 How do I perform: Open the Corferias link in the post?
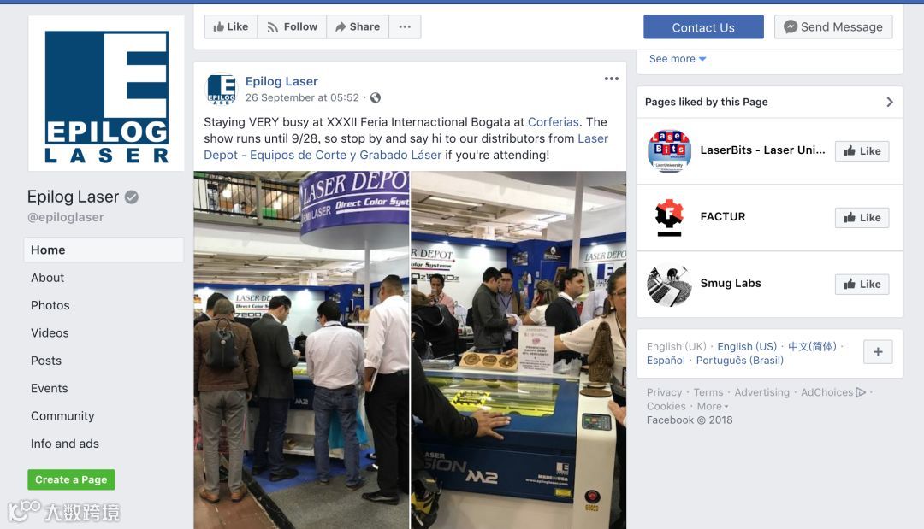click(x=553, y=122)
